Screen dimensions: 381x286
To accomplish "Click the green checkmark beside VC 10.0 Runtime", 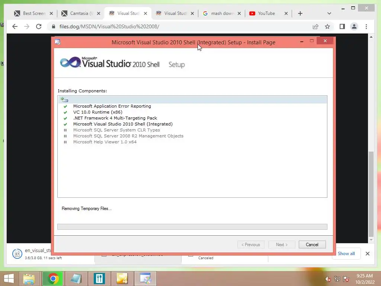I will pos(65,112).
